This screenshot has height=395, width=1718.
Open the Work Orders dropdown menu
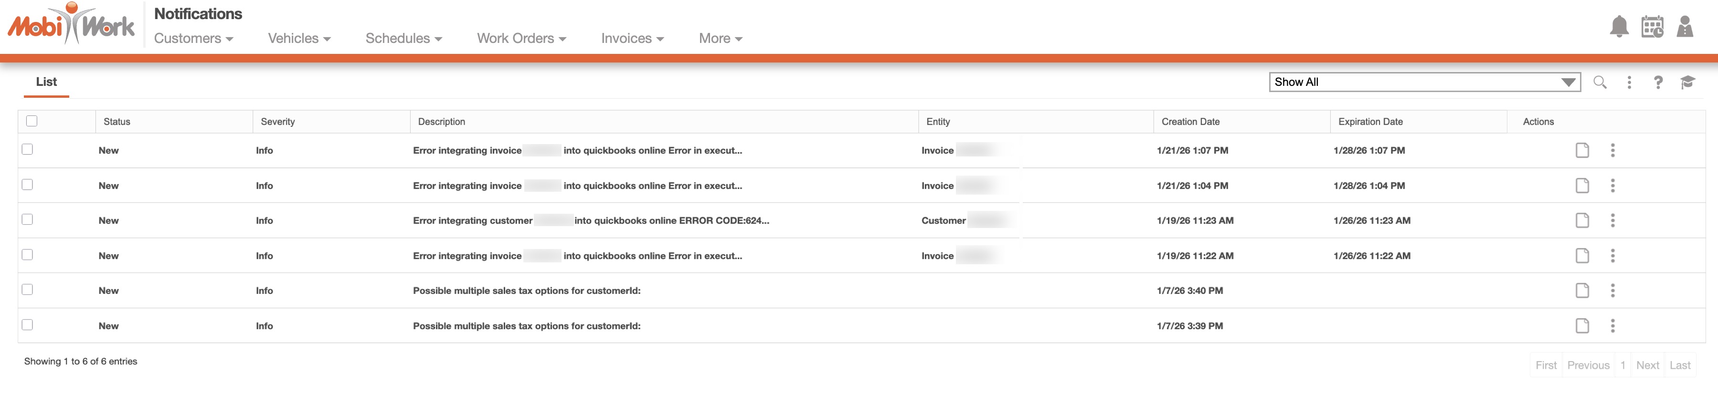[521, 39]
